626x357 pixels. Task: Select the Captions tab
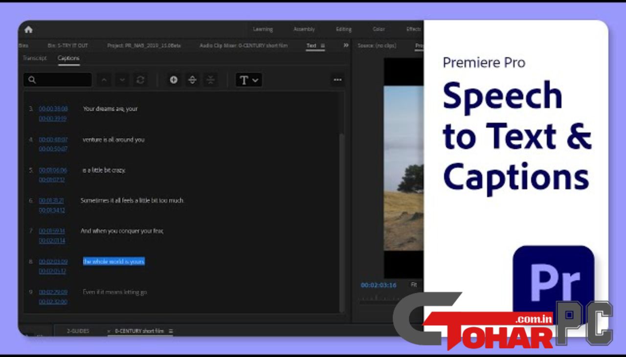(x=68, y=58)
